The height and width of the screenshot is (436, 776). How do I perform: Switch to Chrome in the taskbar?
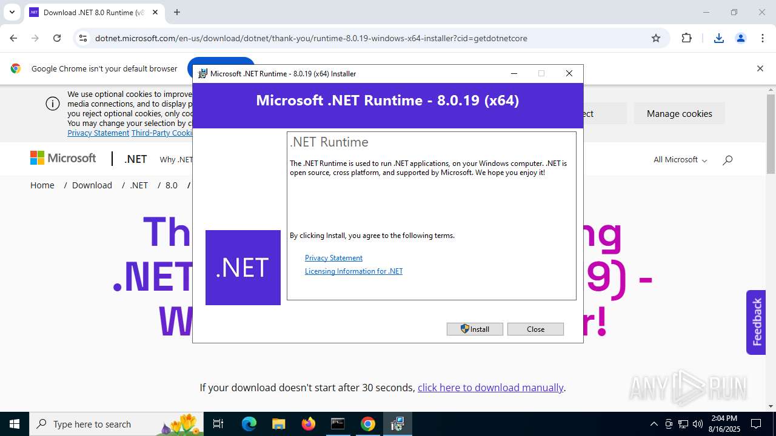(x=368, y=424)
